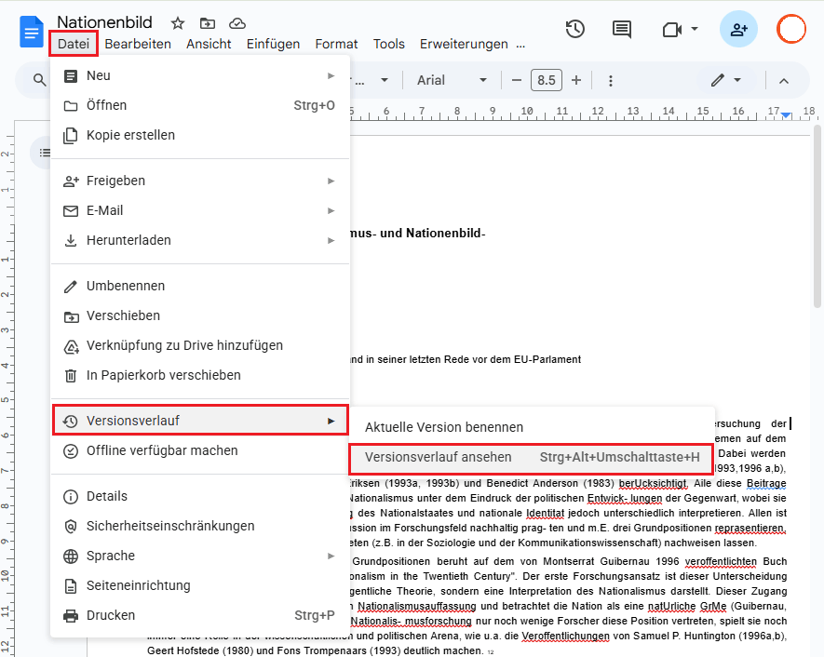The width and height of the screenshot is (824, 657).
Task: Open the account avatar circle
Action: coord(790,29)
